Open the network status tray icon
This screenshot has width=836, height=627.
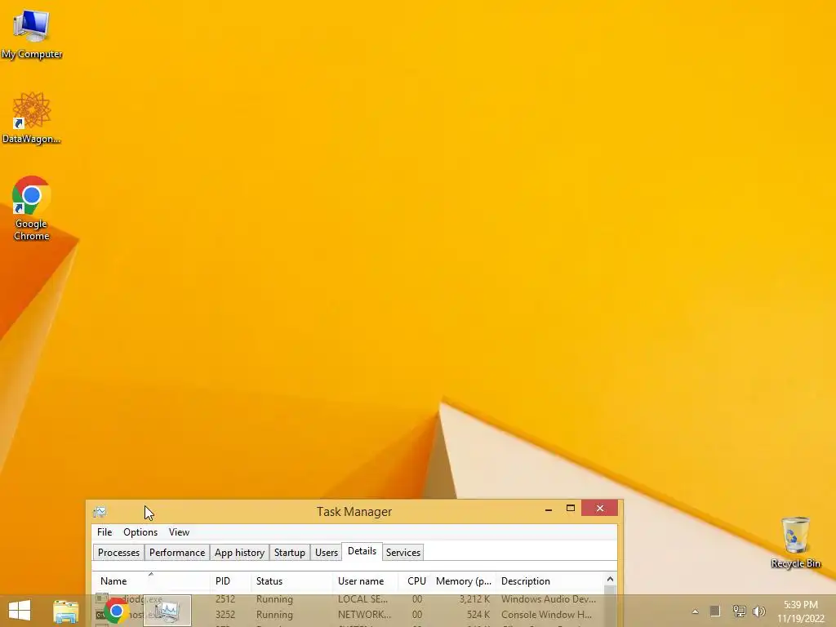739,611
